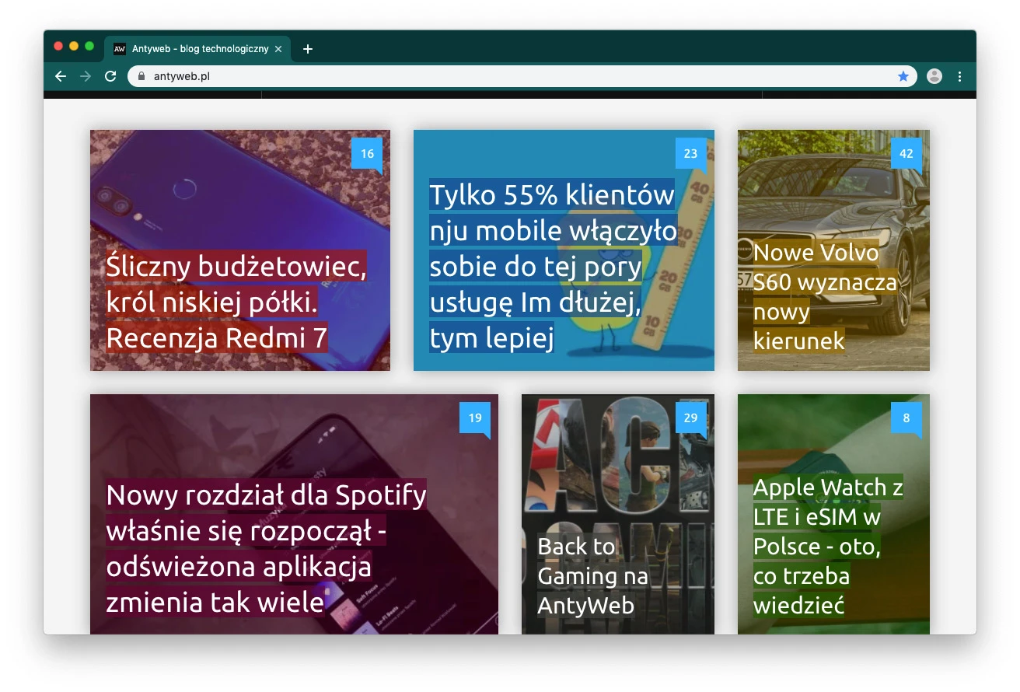1020x692 pixels.
Task: Open article Śliczny budżetowiec Recenzja Redmi 7
Action: 236,302
